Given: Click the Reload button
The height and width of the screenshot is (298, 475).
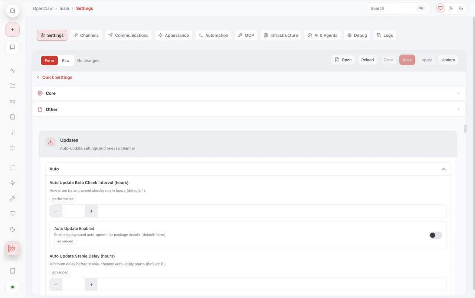Looking at the screenshot, I should pyautogui.click(x=367, y=60).
